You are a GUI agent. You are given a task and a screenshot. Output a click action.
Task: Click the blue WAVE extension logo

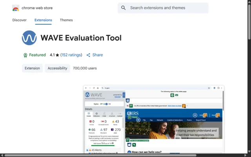click(29, 38)
